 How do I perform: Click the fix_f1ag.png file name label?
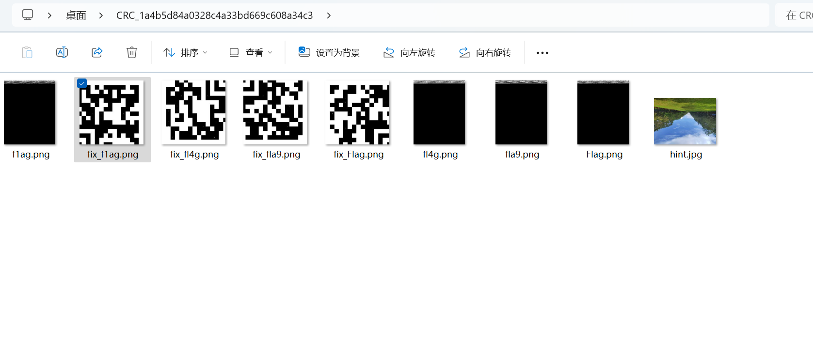(x=112, y=155)
